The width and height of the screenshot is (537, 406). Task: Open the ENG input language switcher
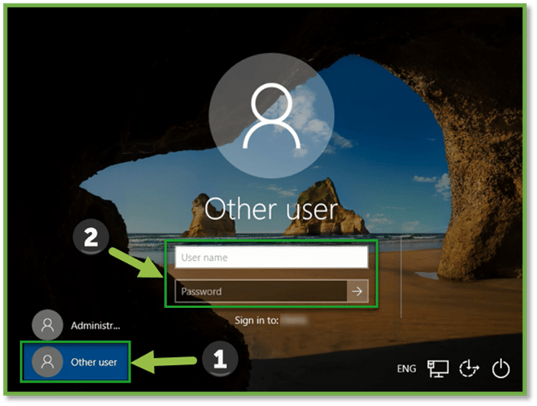pyautogui.click(x=406, y=369)
